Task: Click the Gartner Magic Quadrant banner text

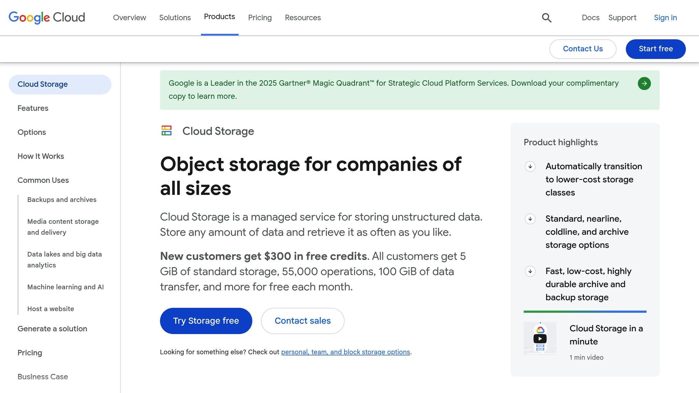Action: point(394,90)
